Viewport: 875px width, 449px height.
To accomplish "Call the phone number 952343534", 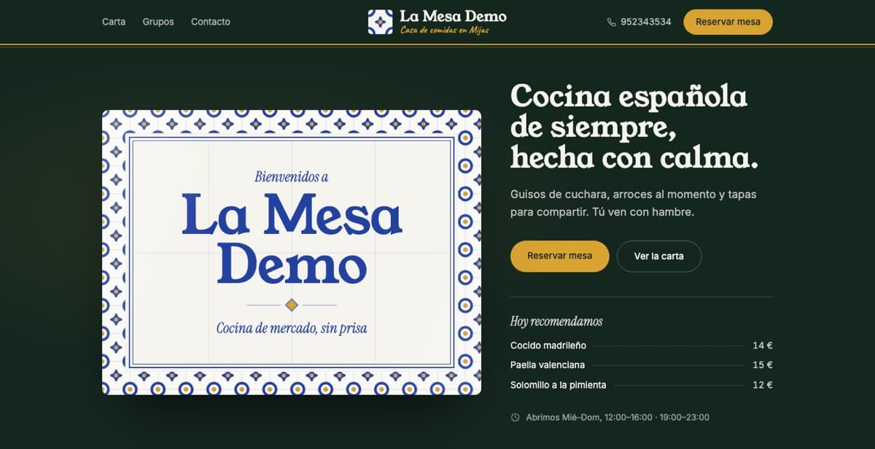I will tap(646, 22).
